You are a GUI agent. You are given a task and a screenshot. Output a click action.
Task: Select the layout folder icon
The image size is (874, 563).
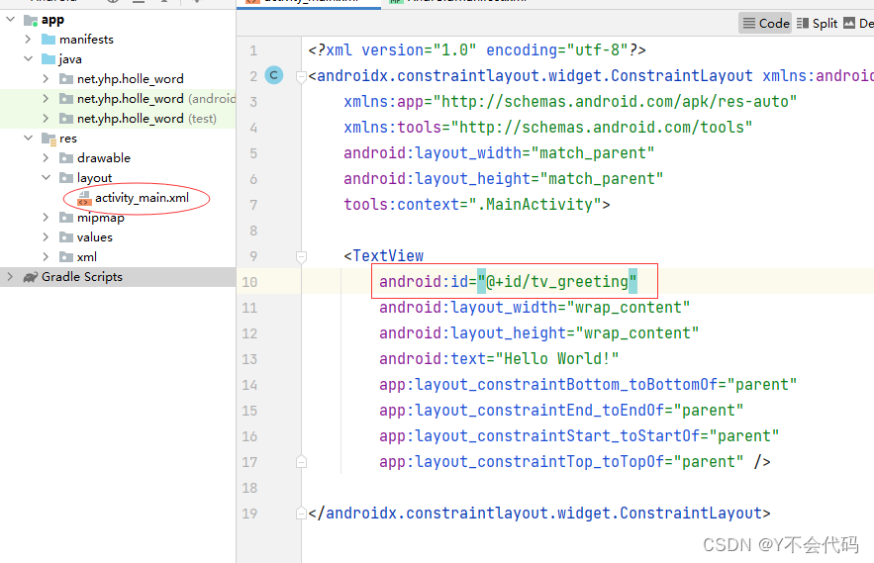coord(66,178)
